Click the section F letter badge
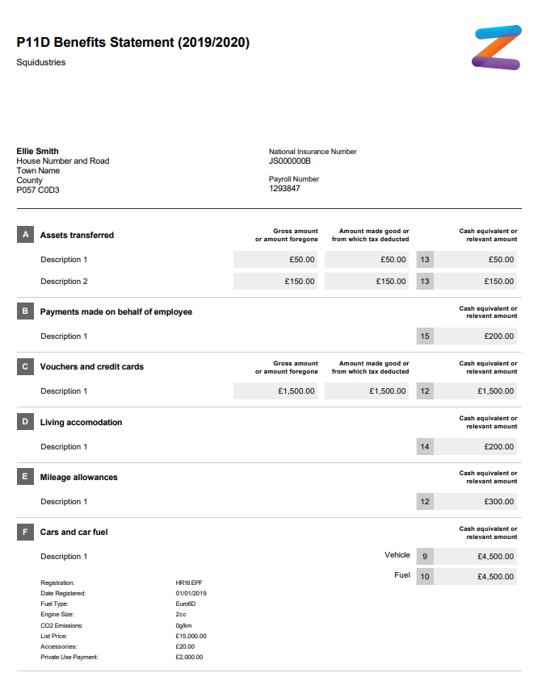The width and height of the screenshot is (546, 685). [25, 532]
